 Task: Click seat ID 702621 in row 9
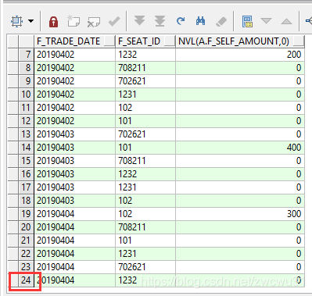point(132,81)
